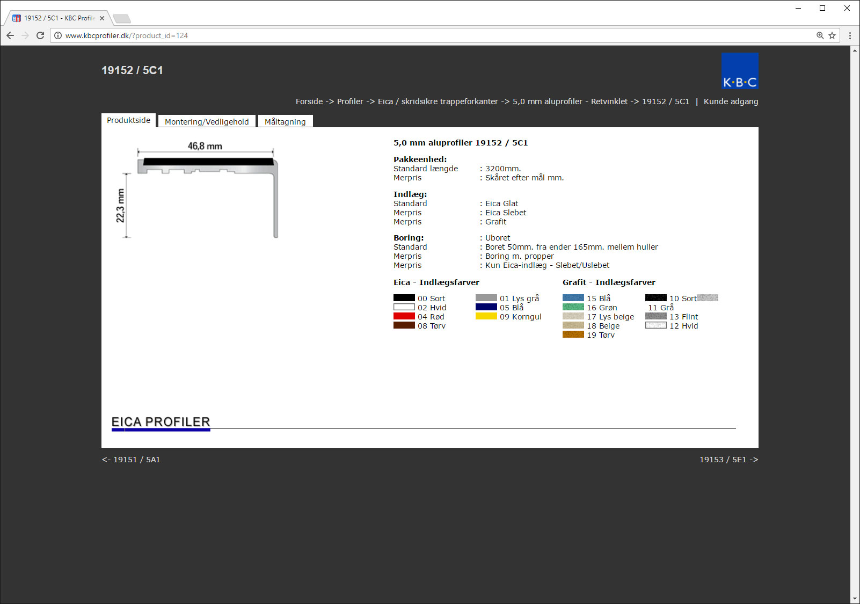Click the 00 Sort black swatch
860x604 pixels.
[404, 298]
